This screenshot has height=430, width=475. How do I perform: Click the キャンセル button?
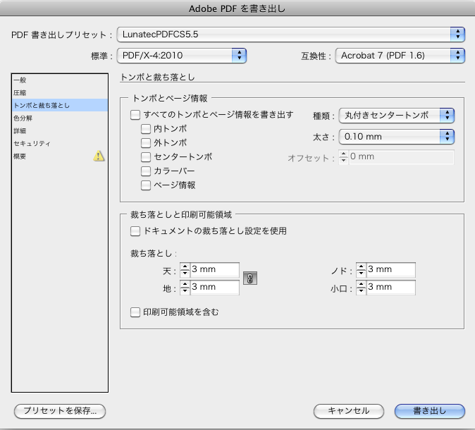click(349, 411)
